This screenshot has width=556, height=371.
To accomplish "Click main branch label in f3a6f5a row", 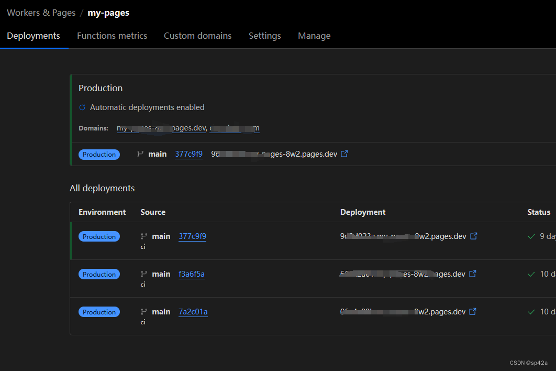I will pyautogui.click(x=161, y=274).
